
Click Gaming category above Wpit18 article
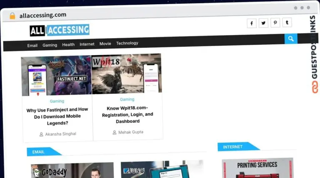coord(127,99)
